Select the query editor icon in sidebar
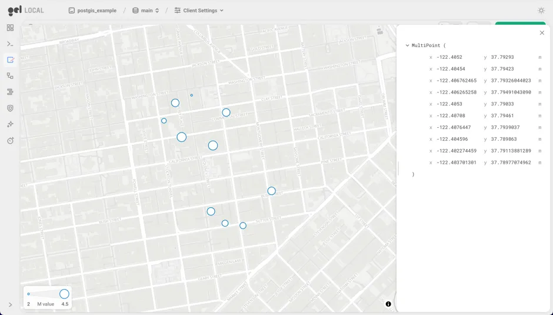This screenshot has height=315, width=553. pos(10,60)
